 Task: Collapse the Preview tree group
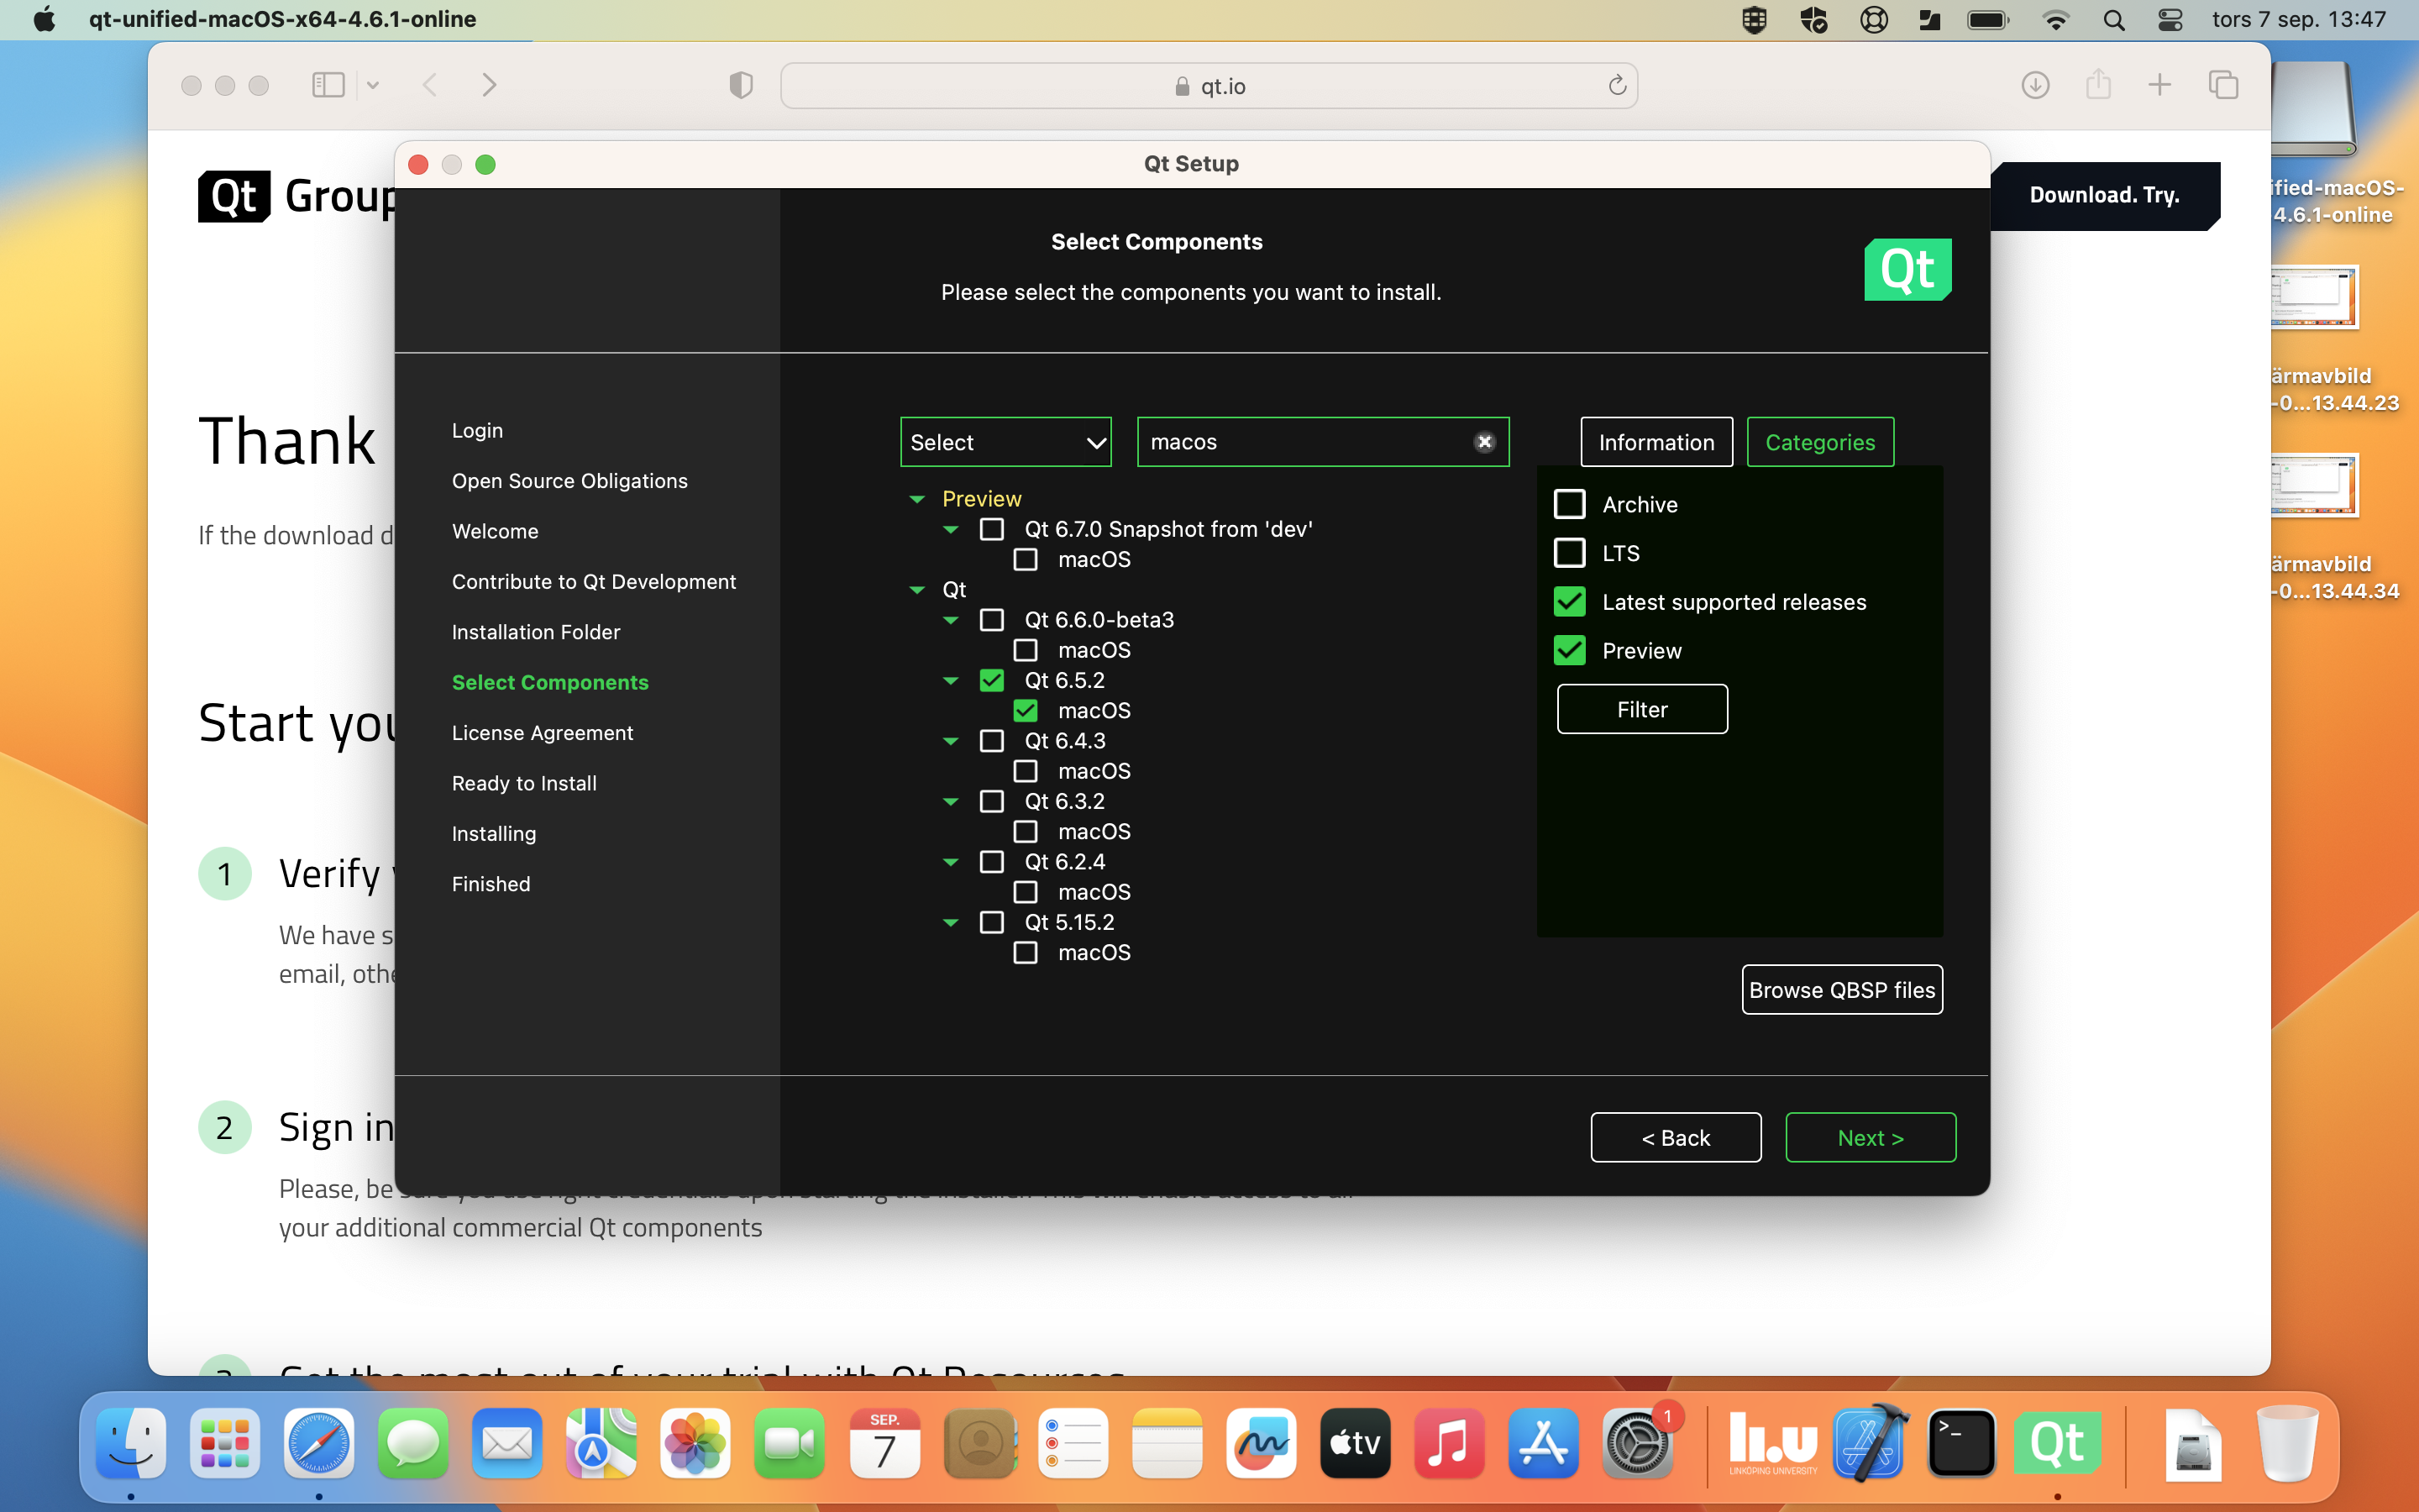click(x=916, y=499)
